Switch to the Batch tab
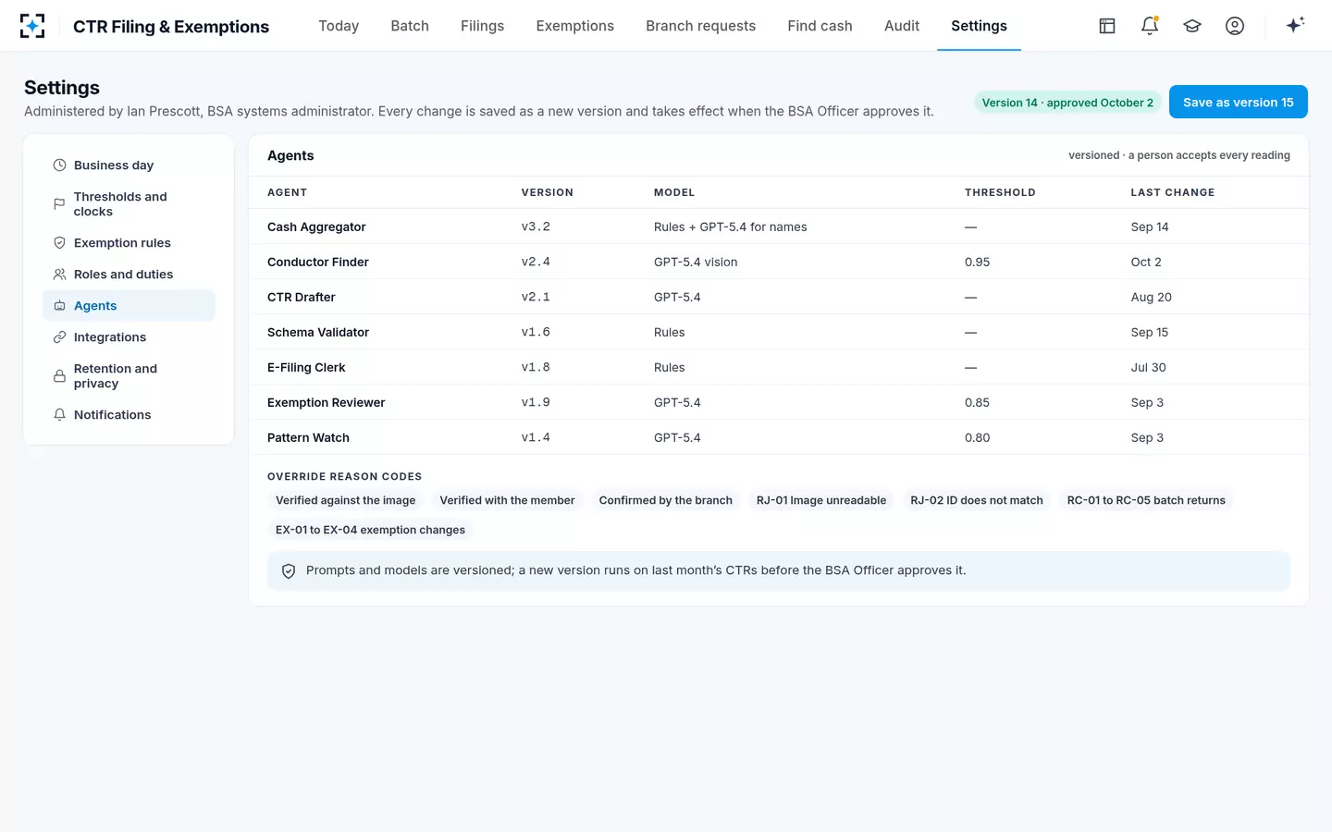This screenshot has width=1332, height=832. pos(410,26)
